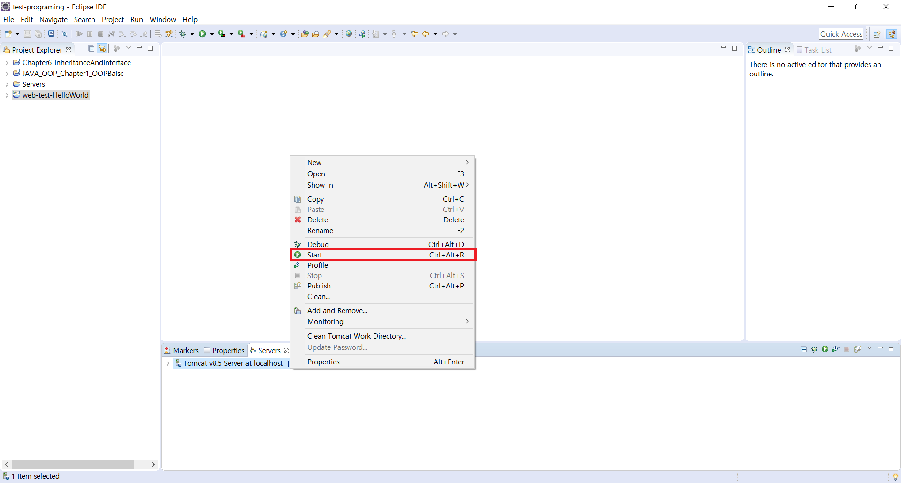Open Servers view menu triangle
The width and height of the screenshot is (901, 483).
(x=870, y=348)
